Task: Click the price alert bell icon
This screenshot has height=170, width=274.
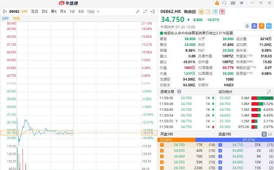Action: tap(247, 26)
